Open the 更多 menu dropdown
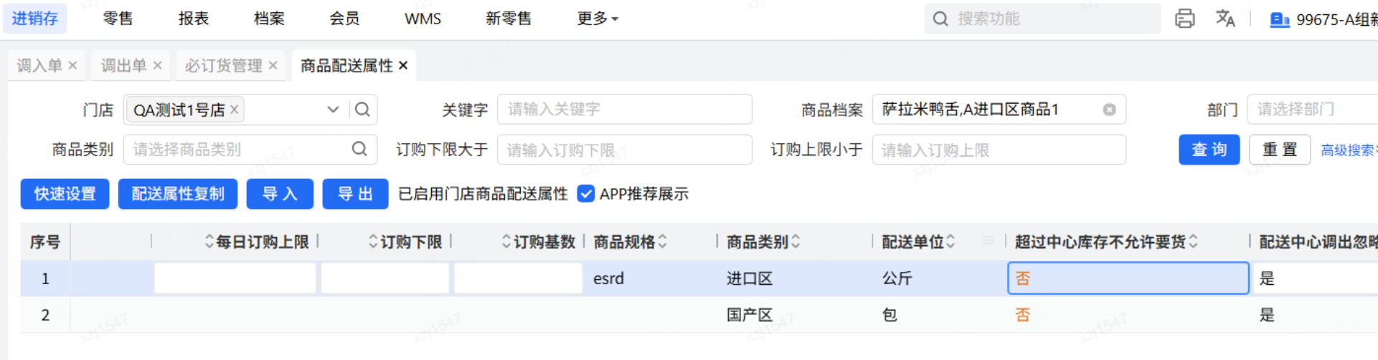 point(597,19)
